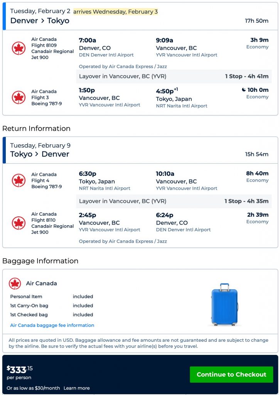Click the $333.15 per person price
Image resolution: width=280 pixels, height=395 pixels.
tap(20, 370)
